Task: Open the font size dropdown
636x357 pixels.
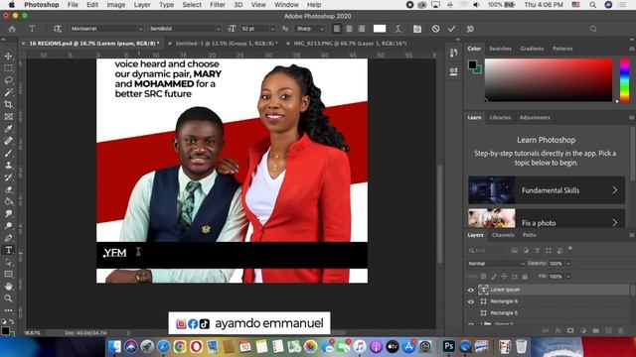Action: [x=272, y=29]
